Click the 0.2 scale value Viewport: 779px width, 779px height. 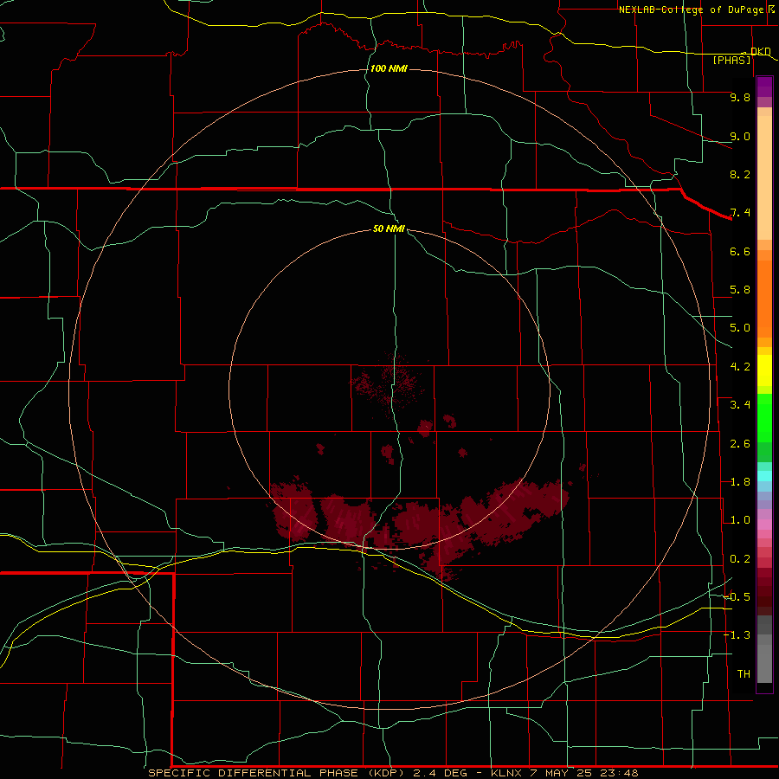coord(740,559)
